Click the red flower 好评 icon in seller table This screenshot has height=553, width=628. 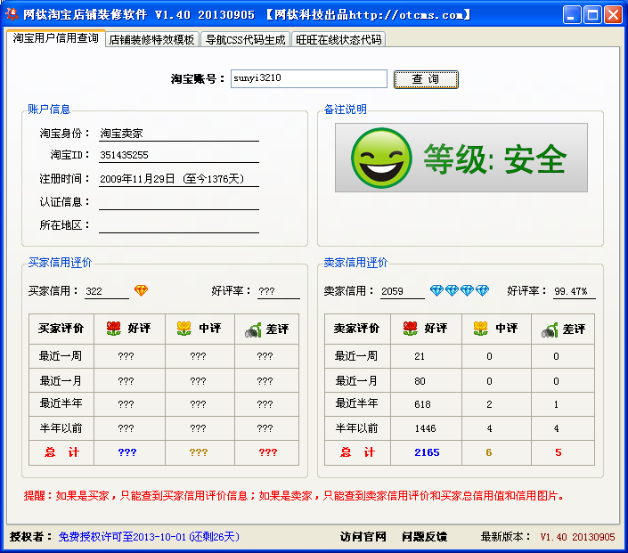tap(410, 329)
